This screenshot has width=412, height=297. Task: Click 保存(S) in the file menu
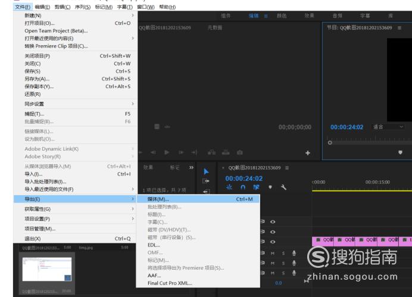coord(75,71)
